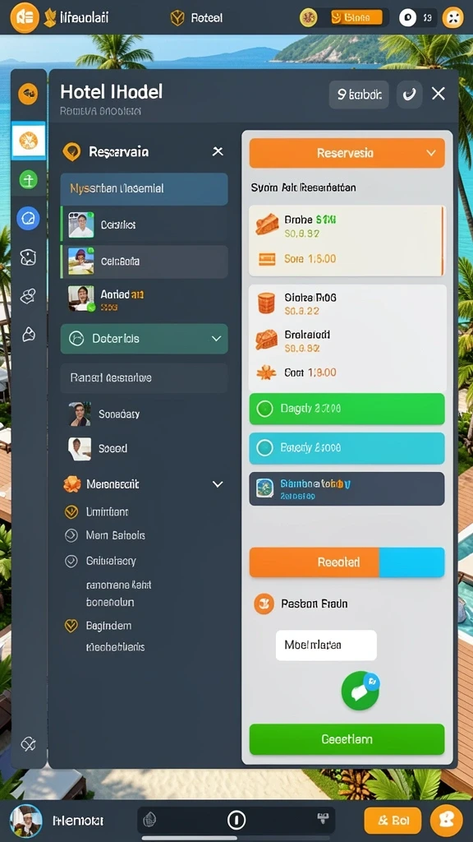
Task: Toggle the Mem Batnois option
Action: tap(71, 535)
